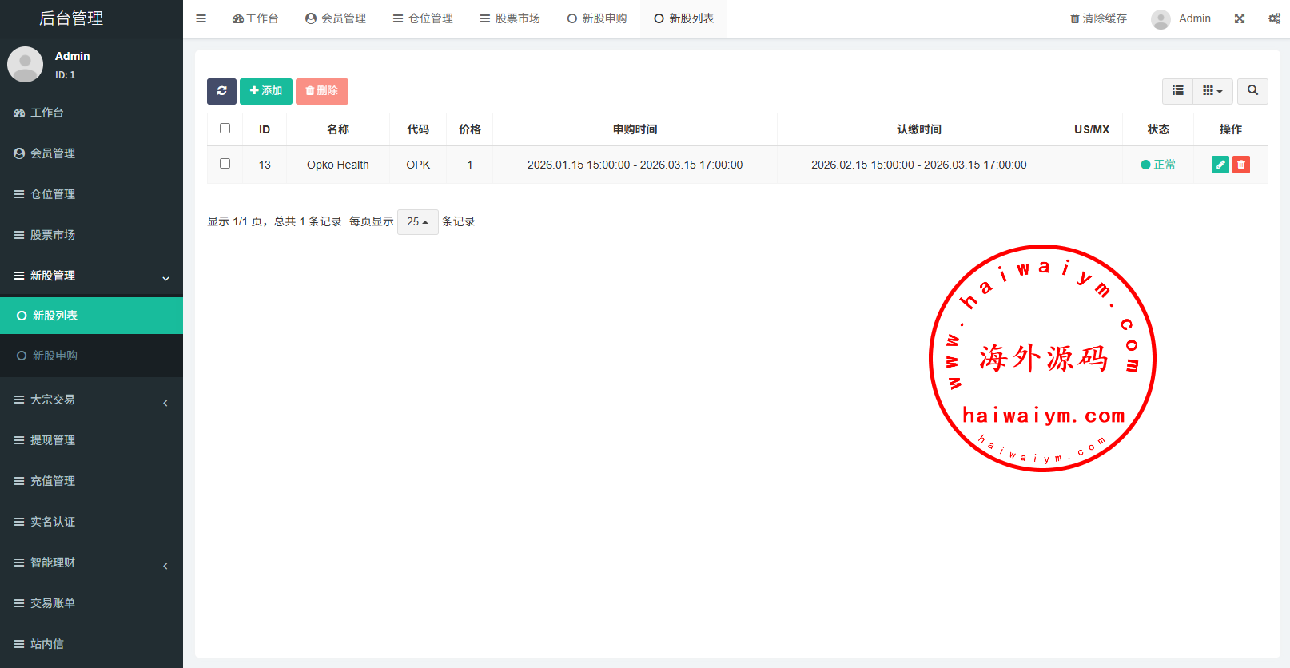Toggle the list view icon

point(1177,91)
